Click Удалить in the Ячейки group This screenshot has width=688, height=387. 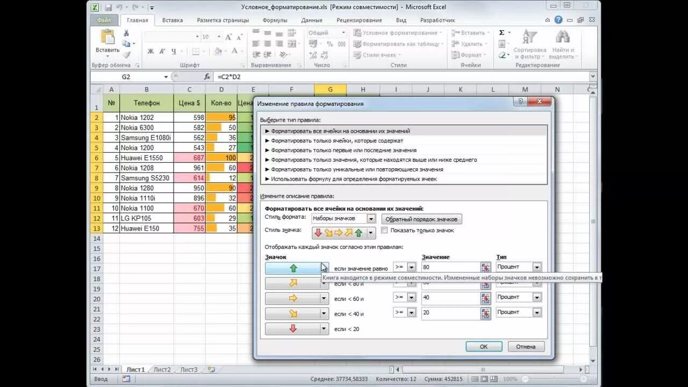coord(470,44)
